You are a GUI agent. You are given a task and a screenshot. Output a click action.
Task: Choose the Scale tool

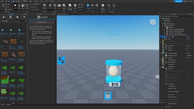coord(23,6)
